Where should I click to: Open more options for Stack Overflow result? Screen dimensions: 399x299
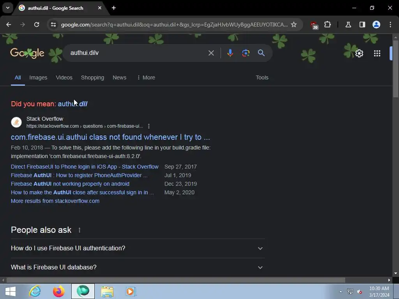tap(148, 126)
